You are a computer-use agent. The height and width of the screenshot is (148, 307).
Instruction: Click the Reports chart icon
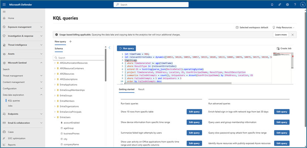coord(4,145)
